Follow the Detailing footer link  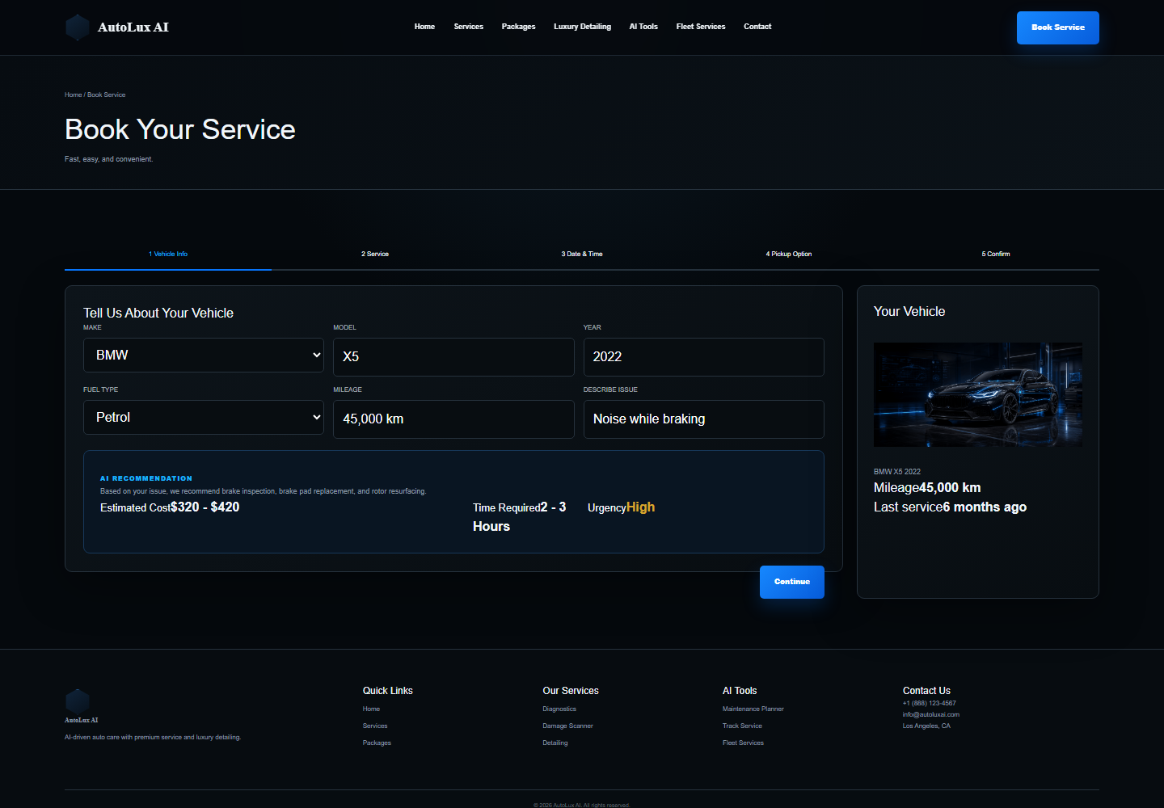coord(555,743)
